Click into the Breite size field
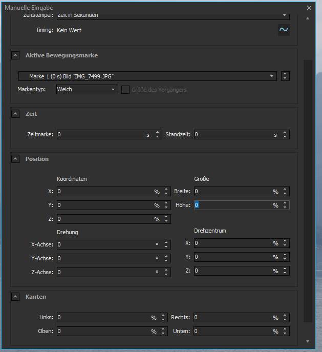 coord(232,192)
